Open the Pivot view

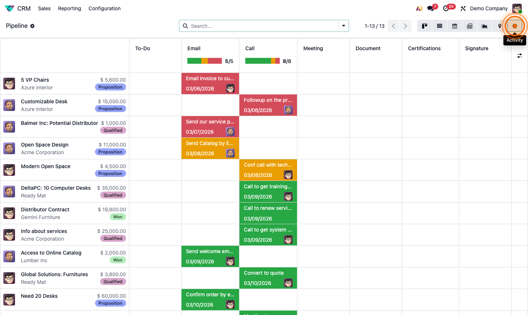[x=469, y=26]
